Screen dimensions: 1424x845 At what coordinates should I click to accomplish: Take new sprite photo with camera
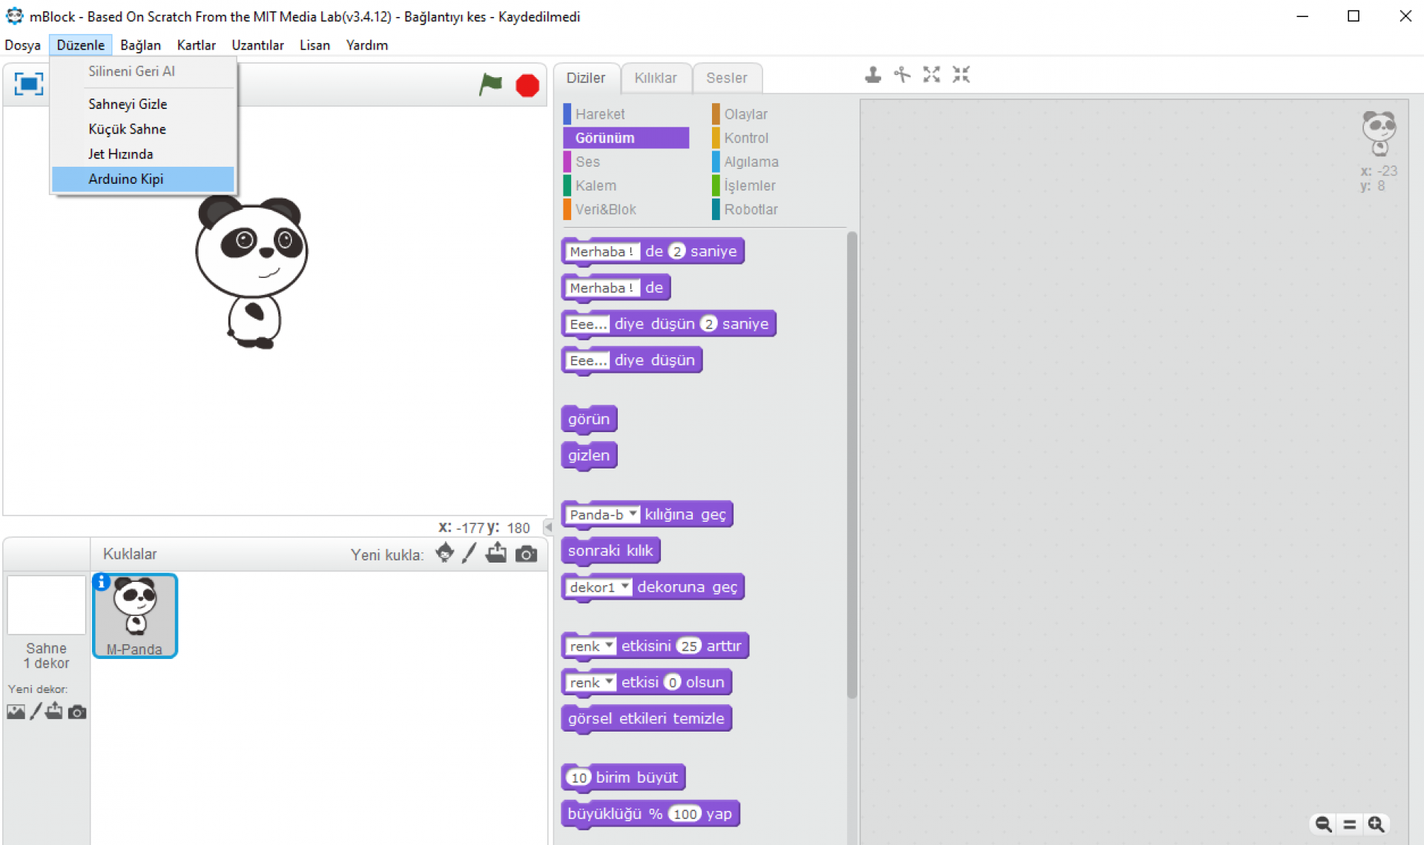click(x=526, y=554)
